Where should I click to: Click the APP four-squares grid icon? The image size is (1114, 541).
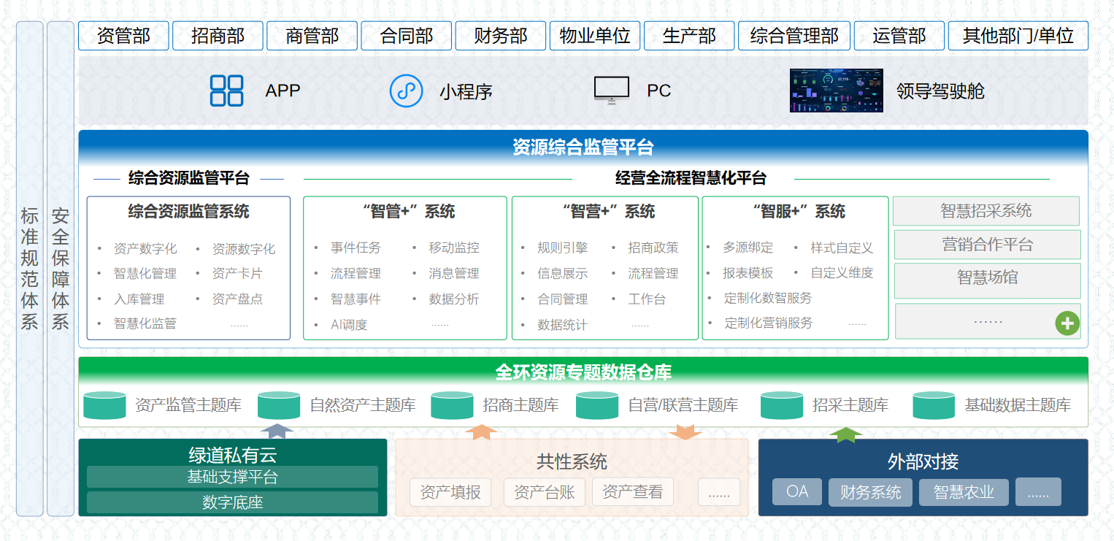[x=226, y=91]
